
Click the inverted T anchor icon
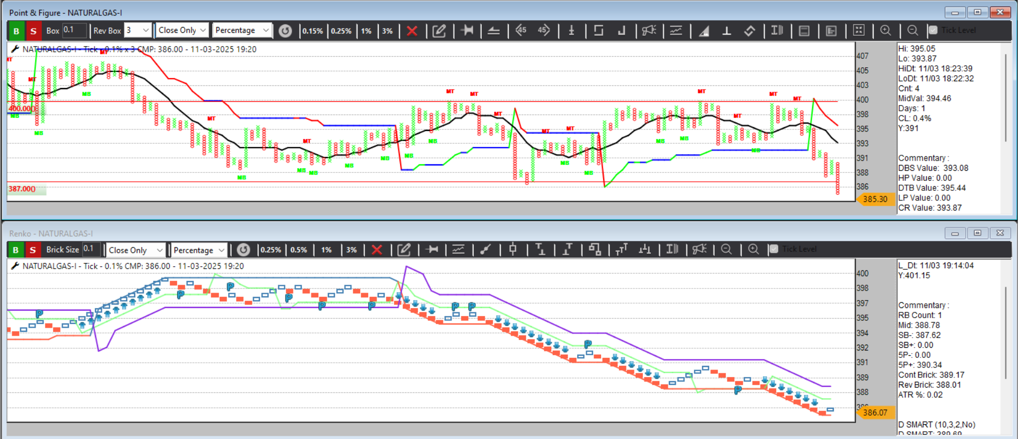(x=727, y=31)
